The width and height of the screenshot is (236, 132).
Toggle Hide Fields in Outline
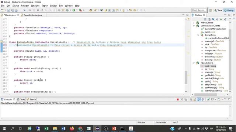coord(213,19)
